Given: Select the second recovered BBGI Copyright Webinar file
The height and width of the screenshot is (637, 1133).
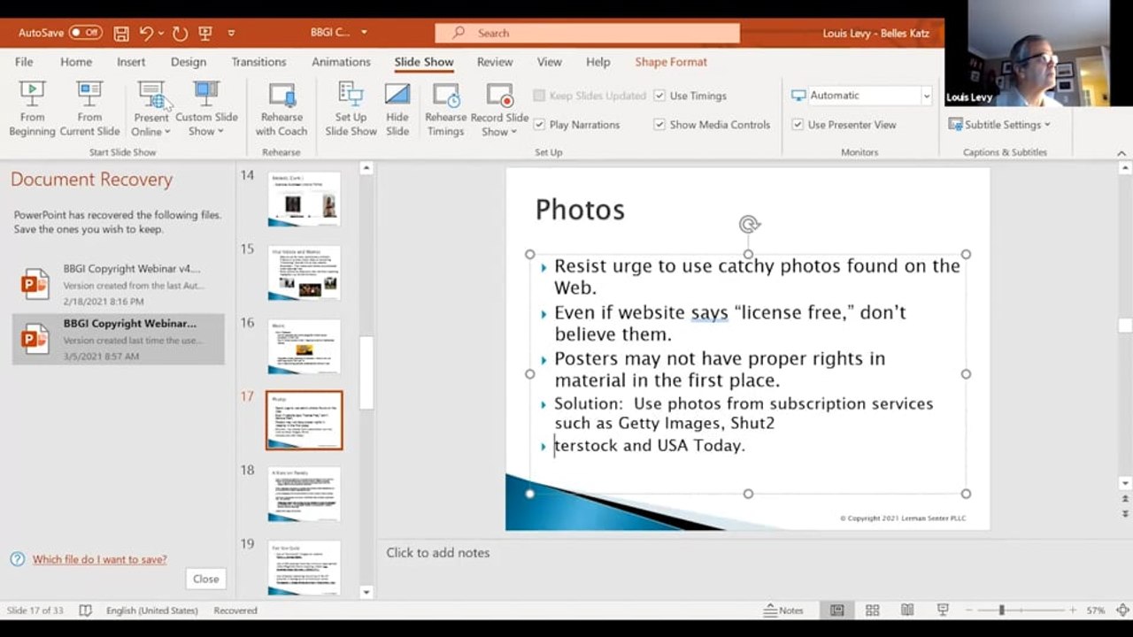Looking at the screenshot, I should pyautogui.click(x=118, y=340).
